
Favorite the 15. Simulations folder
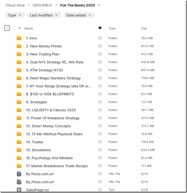point(100,150)
